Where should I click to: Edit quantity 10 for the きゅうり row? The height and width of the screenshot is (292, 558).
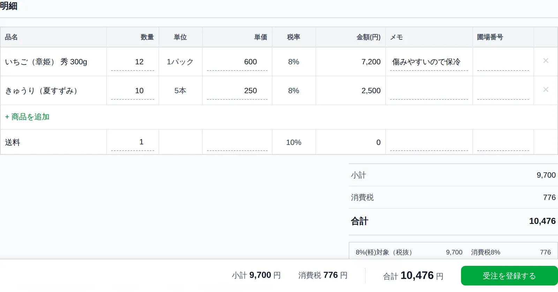click(133, 91)
